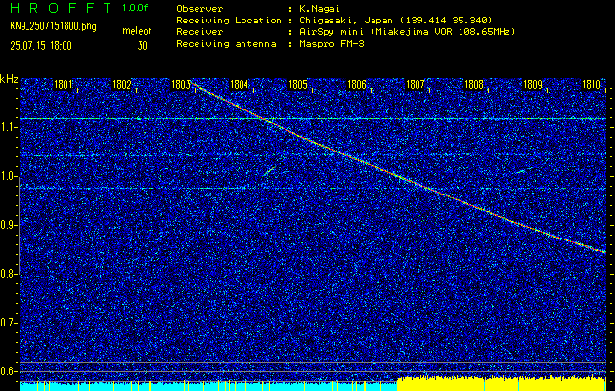
Task: Click the Receiving Location label
Action: [x=229, y=21]
